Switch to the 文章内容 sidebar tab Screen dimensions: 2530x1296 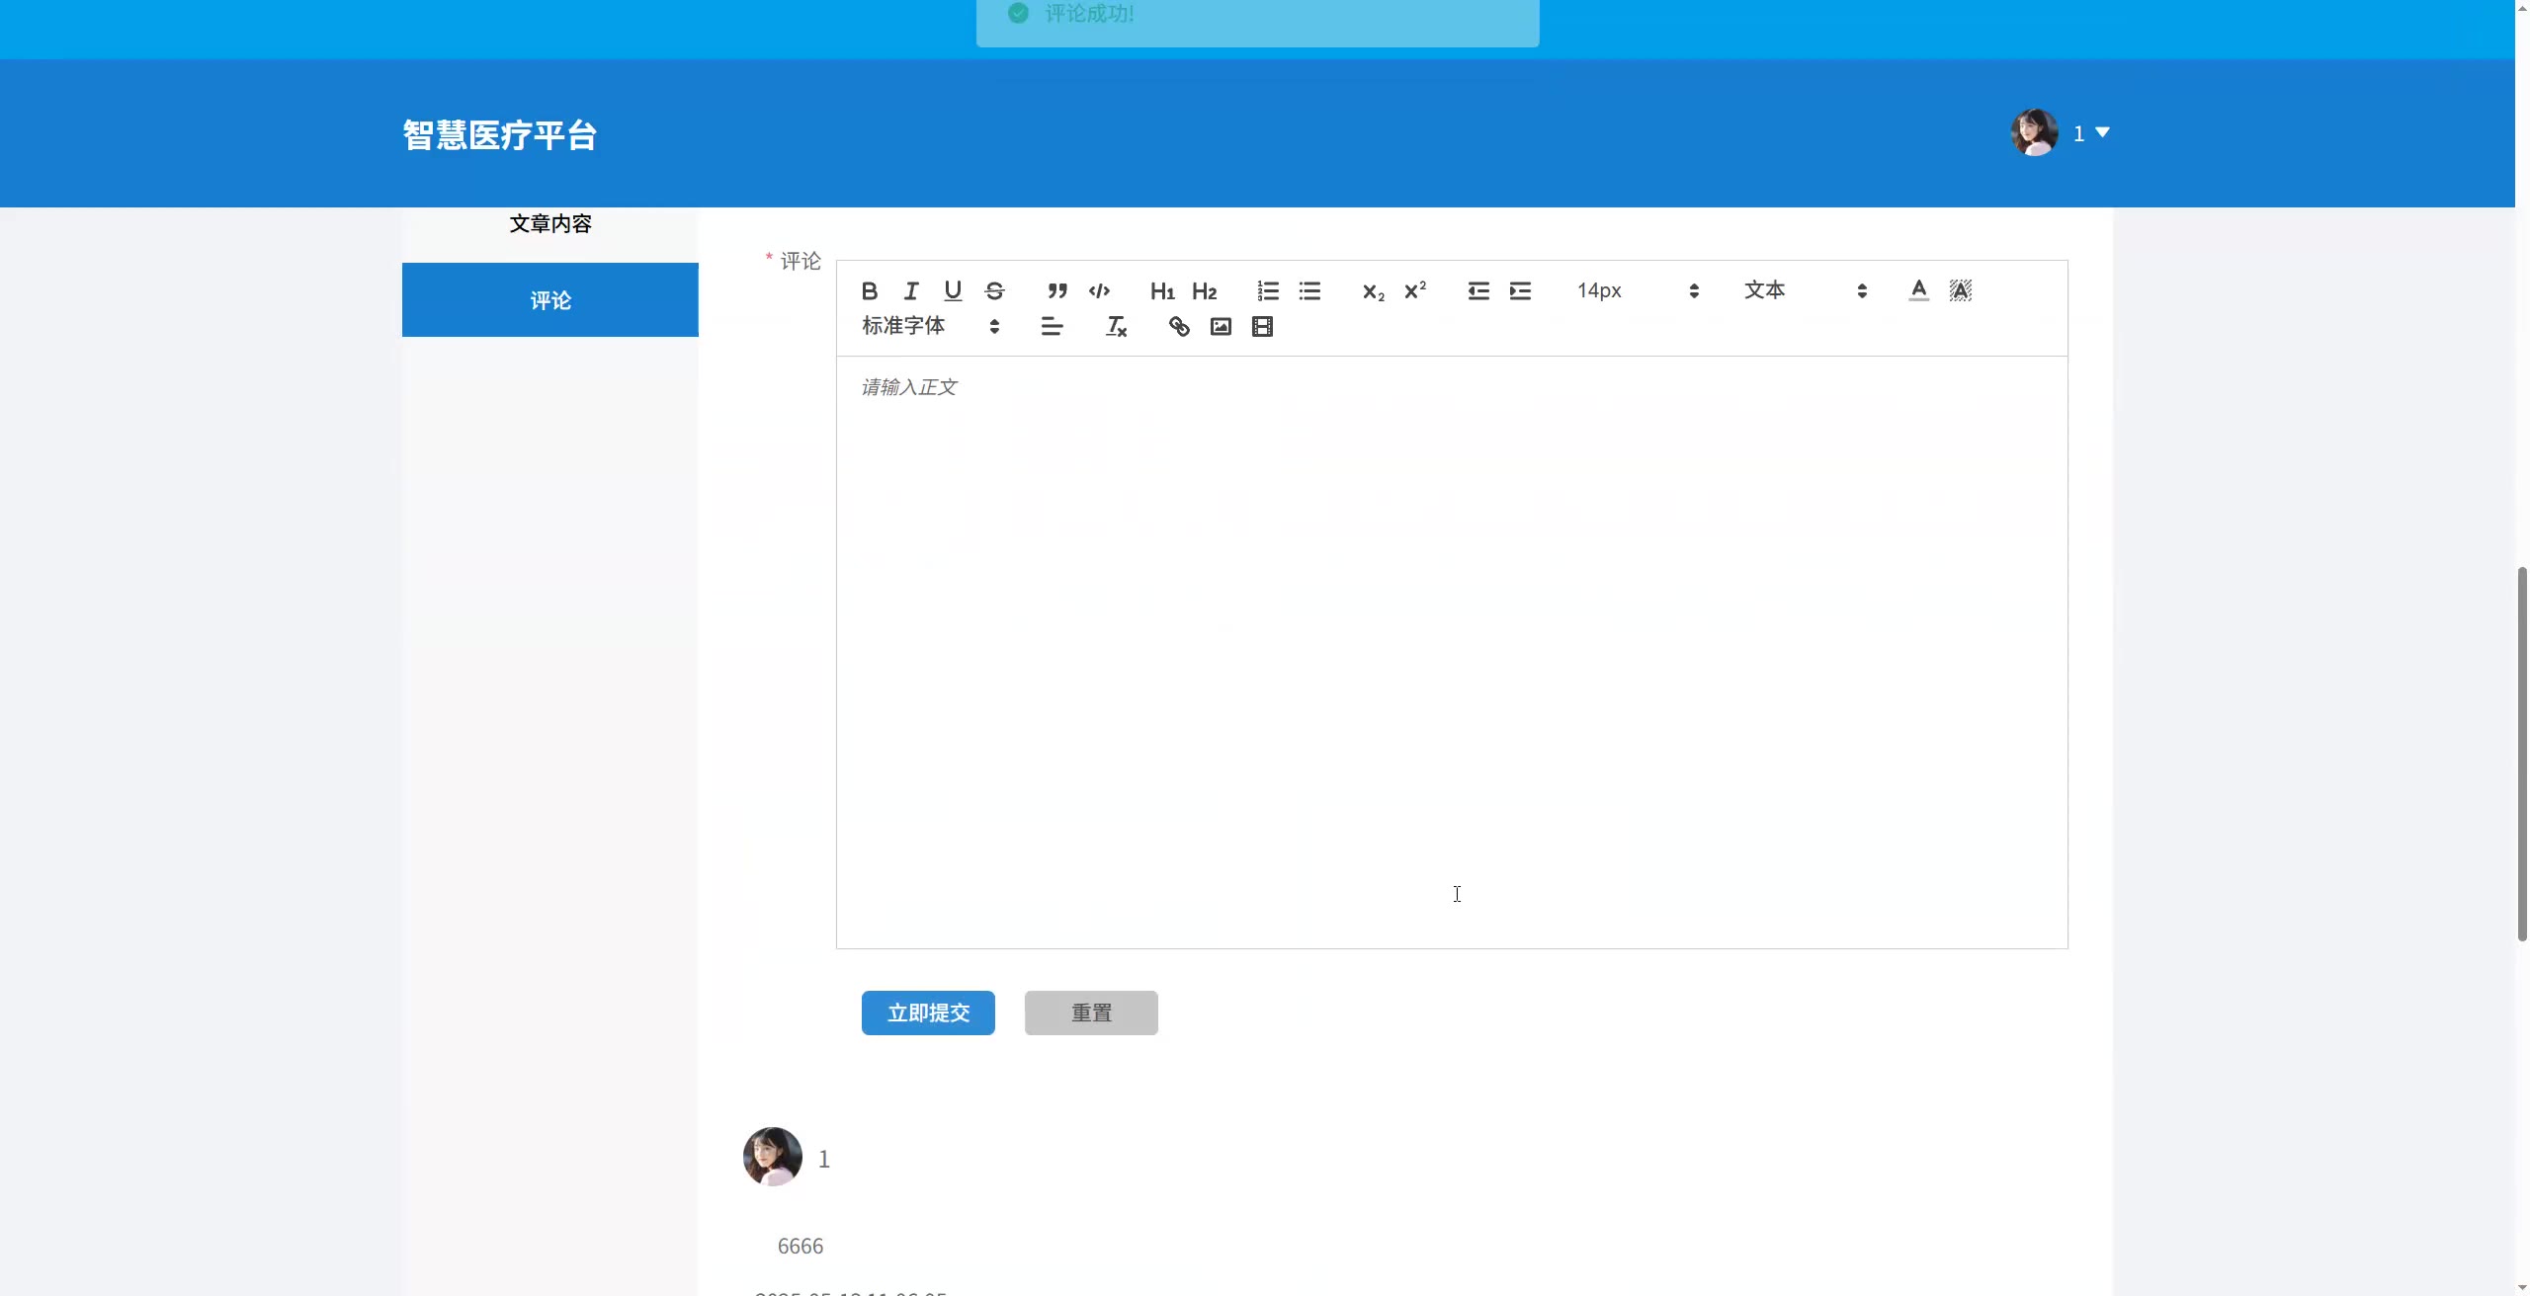(550, 224)
